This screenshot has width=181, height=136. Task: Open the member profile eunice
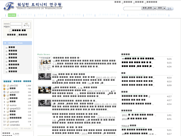(13, 105)
